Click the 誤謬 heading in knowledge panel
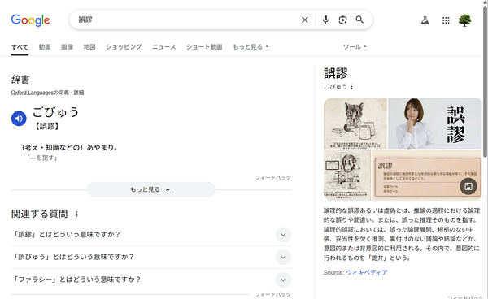Image resolution: width=488 pixels, height=299 pixels. tap(335, 73)
